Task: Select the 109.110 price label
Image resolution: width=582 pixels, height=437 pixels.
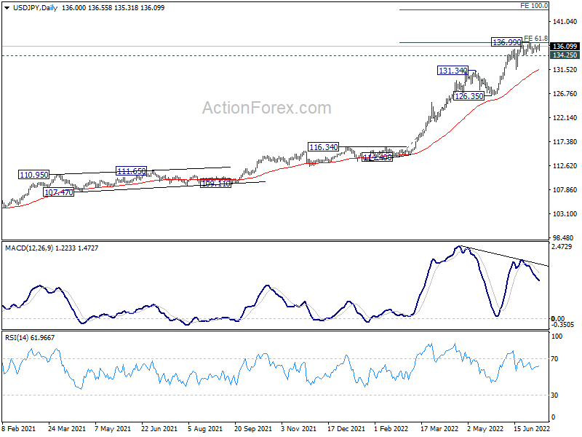Action: [x=215, y=183]
